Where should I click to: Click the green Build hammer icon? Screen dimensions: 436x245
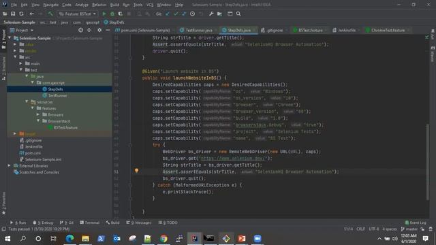click(x=50, y=14)
